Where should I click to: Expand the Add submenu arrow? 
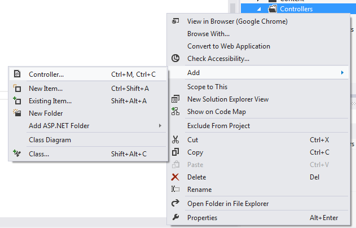click(x=342, y=73)
